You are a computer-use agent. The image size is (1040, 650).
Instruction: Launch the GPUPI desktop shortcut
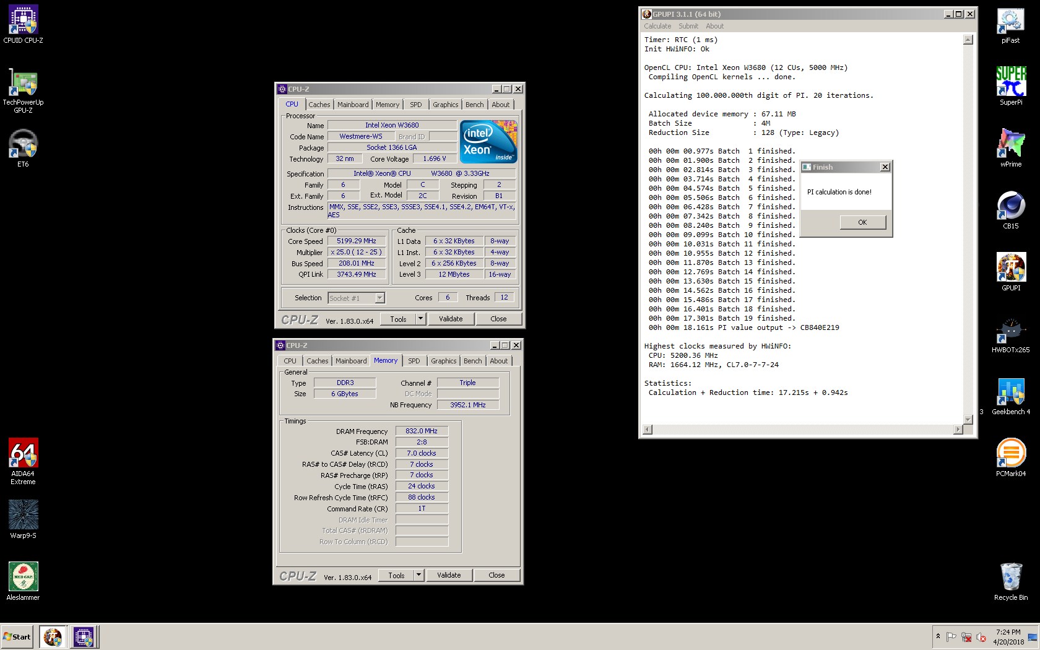[1010, 272]
